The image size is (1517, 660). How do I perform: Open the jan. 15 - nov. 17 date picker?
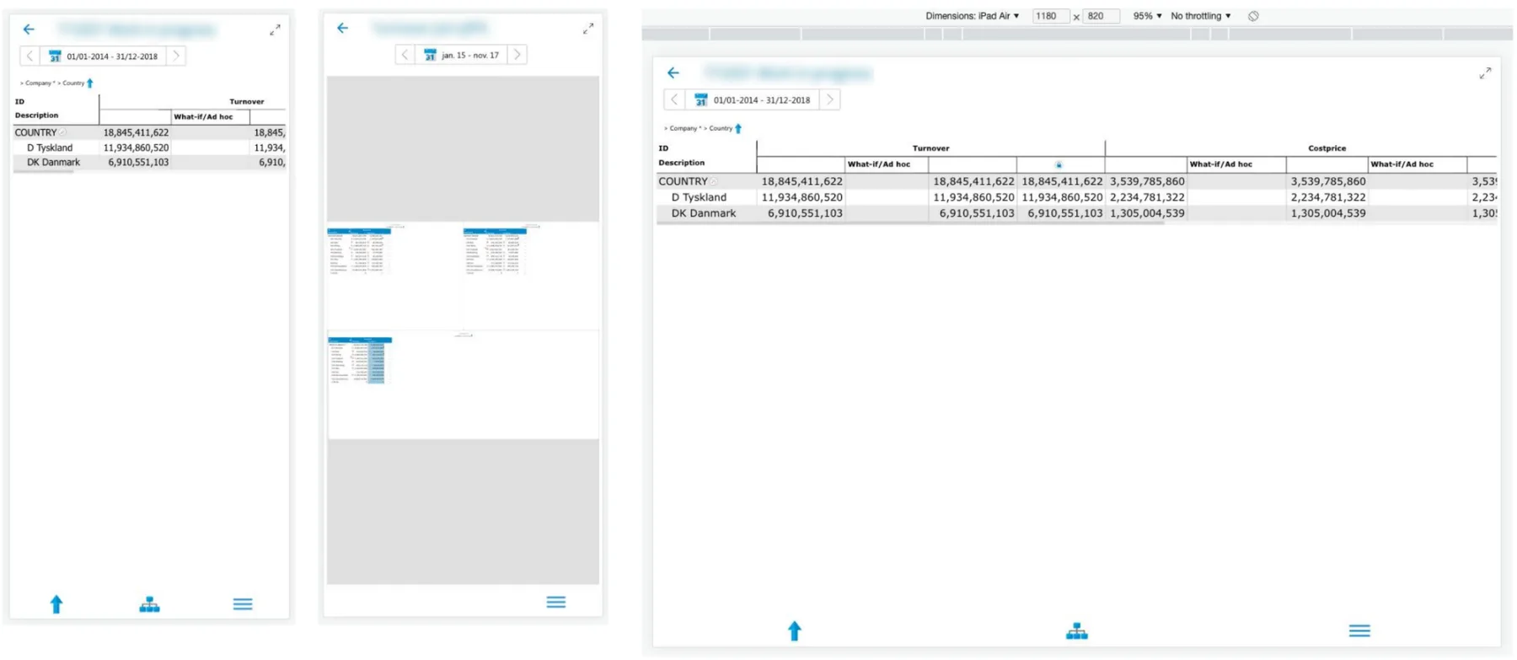tap(461, 55)
